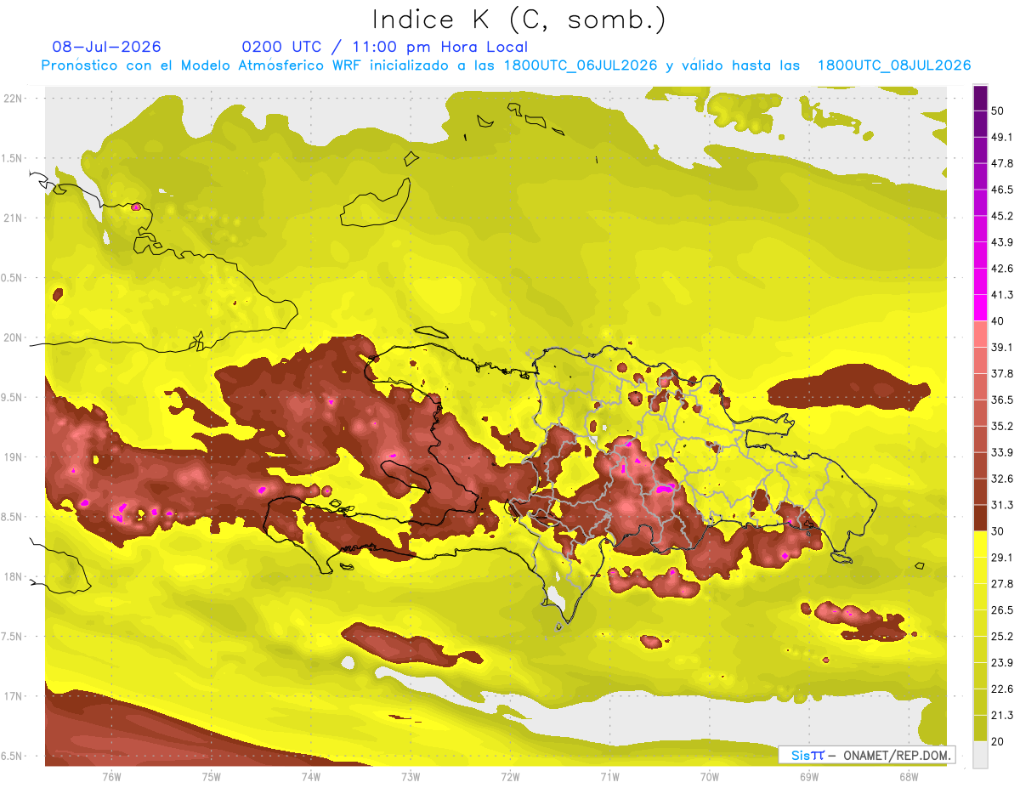The height and width of the screenshot is (788, 1020).
Task: Click the '72W' longitude label
Action: point(510,777)
